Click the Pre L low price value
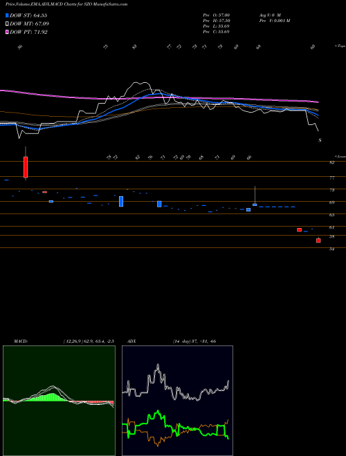Screen dimensions: 346x456 [216, 26]
